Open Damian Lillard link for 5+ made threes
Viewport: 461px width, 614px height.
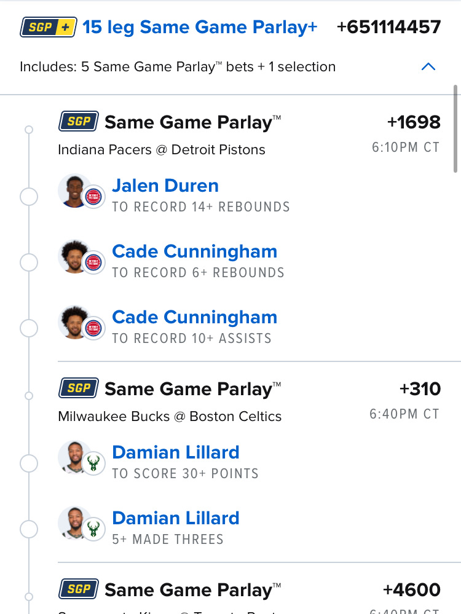tap(175, 518)
